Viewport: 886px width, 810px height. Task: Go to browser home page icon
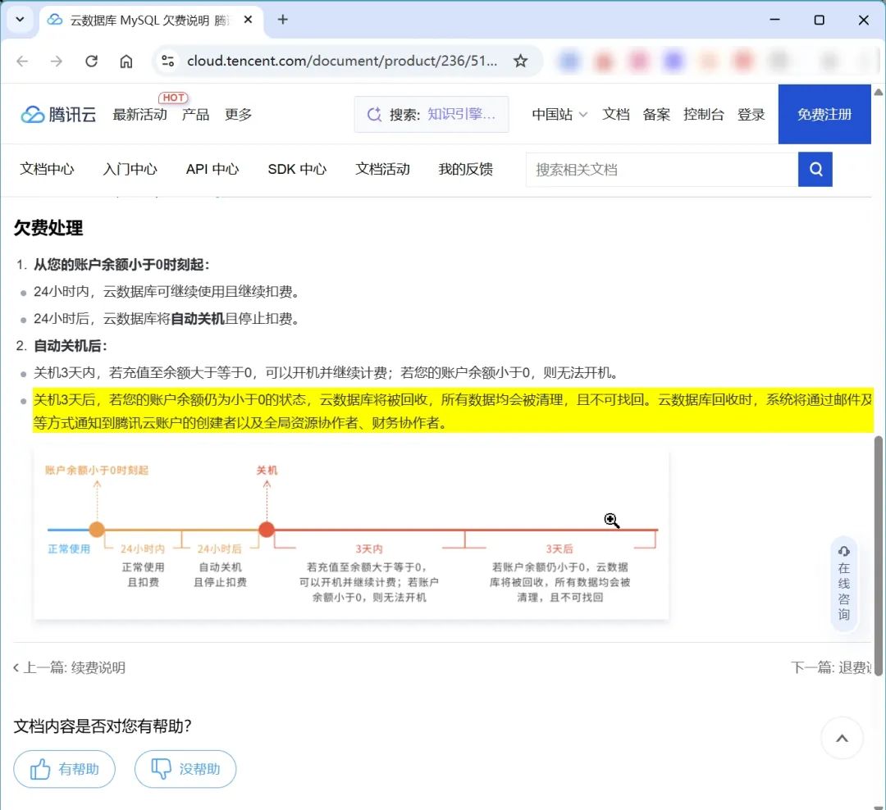pyautogui.click(x=126, y=61)
